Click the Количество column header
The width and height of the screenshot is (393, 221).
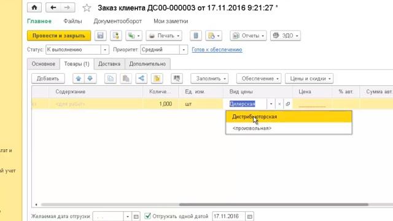[160, 91]
